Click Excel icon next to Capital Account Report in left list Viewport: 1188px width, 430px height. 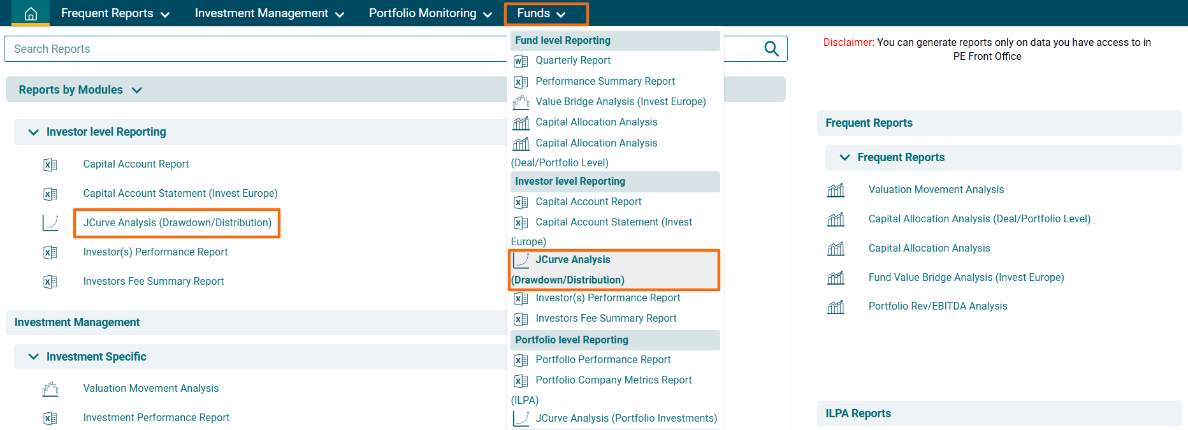coord(50,165)
